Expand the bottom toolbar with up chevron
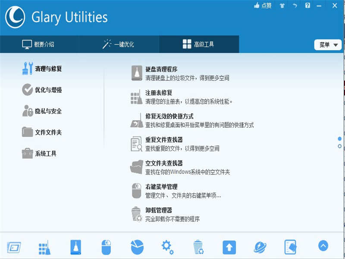Viewport: 345px width, 259px height. pyautogui.click(x=323, y=246)
